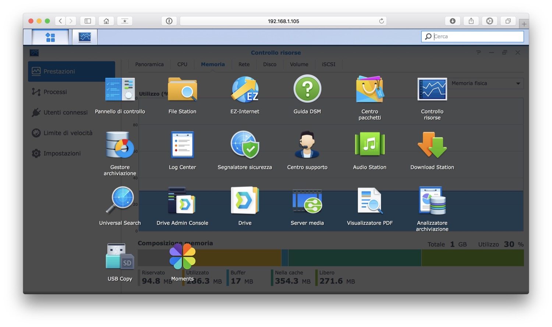Open Visualizzatore PDF
This screenshot has width=552, height=327.
(370, 201)
